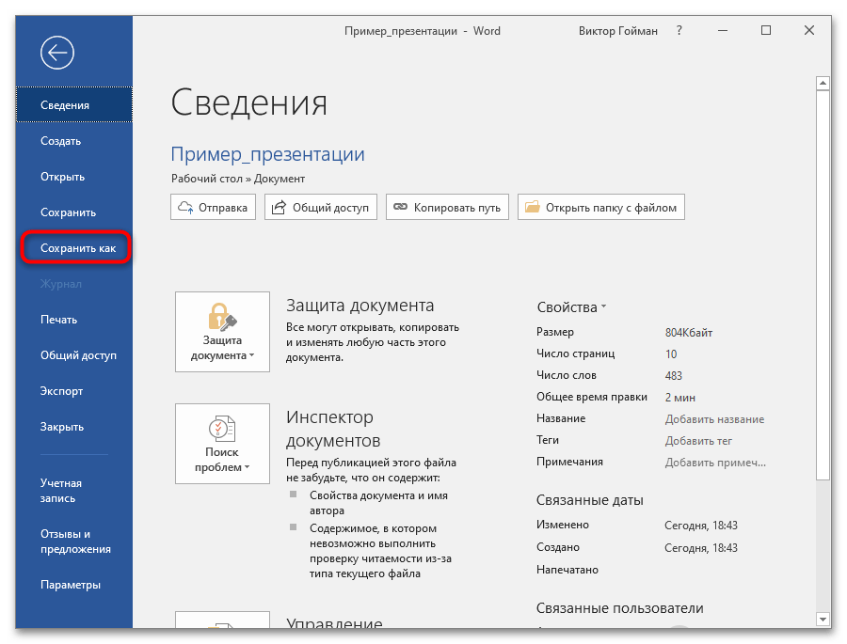Screen dimensions: 847x644
Task: Expand the Свойства dropdown arrow
Action: point(603,306)
